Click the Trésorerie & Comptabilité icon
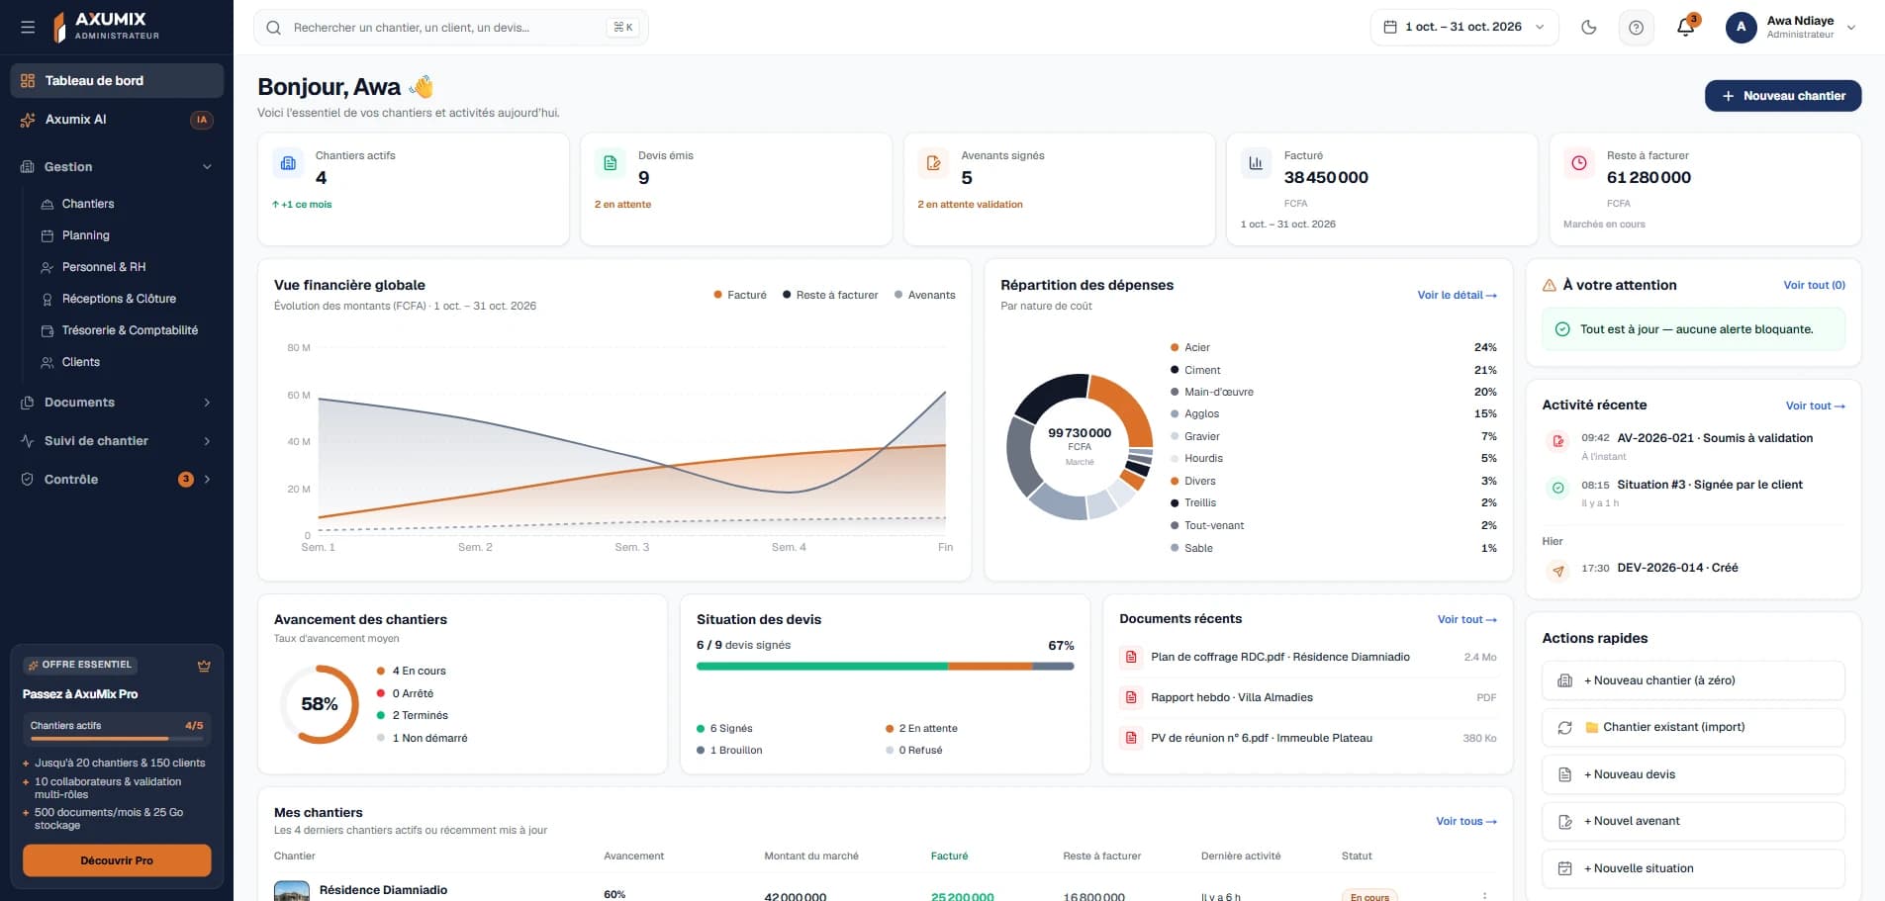 pos(47,330)
